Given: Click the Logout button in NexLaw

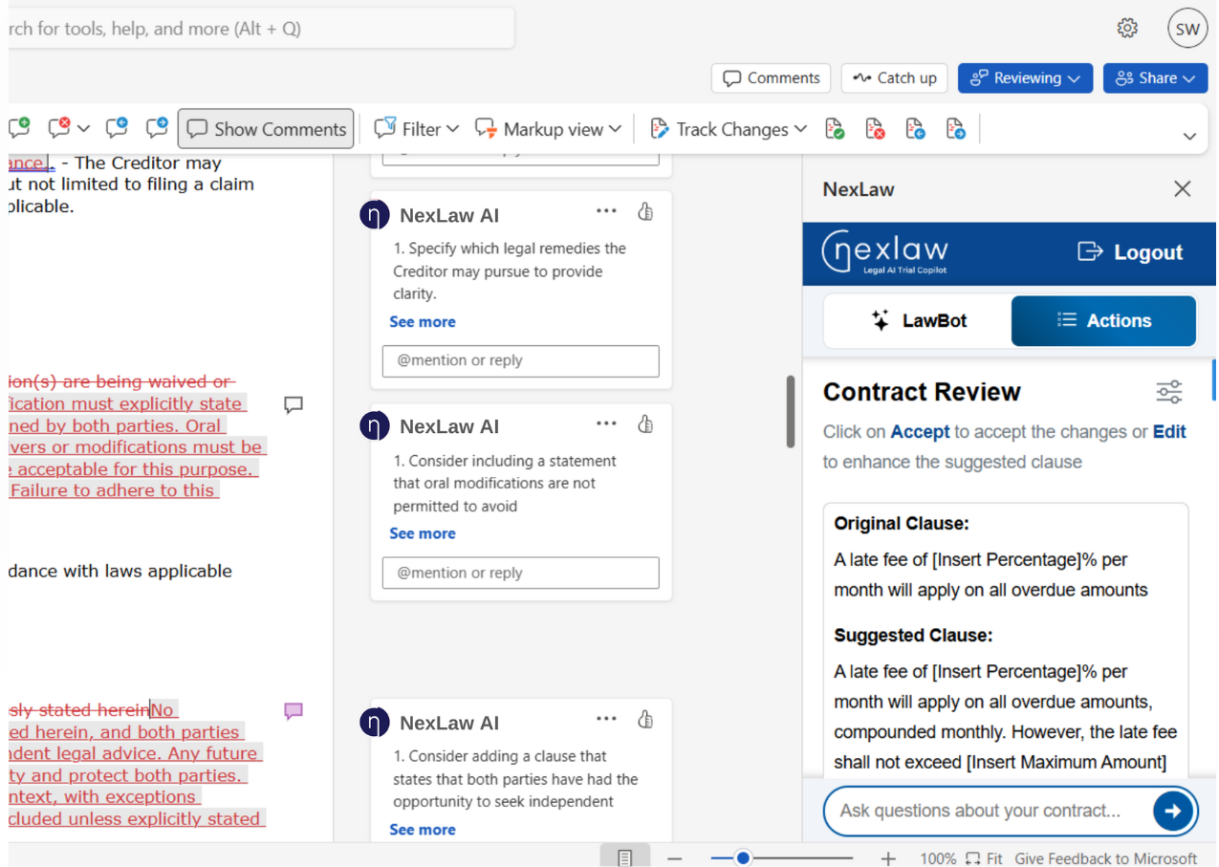Looking at the screenshot, I should [x=1130, y=252].
